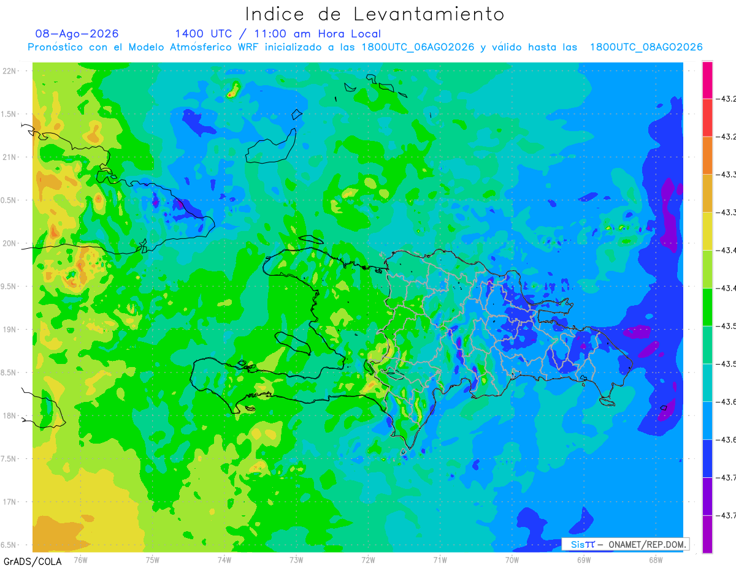Click the '19N' latitude label
This screenshot has width=736, height=568.
[10, 330]
